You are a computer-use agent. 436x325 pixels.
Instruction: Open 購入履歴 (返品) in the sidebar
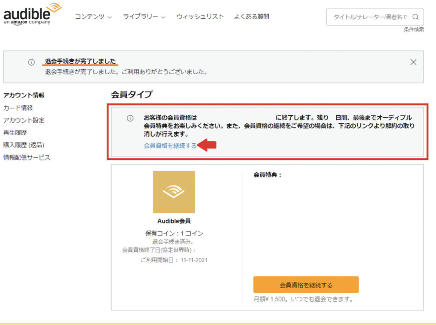pyautogui.click(x=24, y=145)
